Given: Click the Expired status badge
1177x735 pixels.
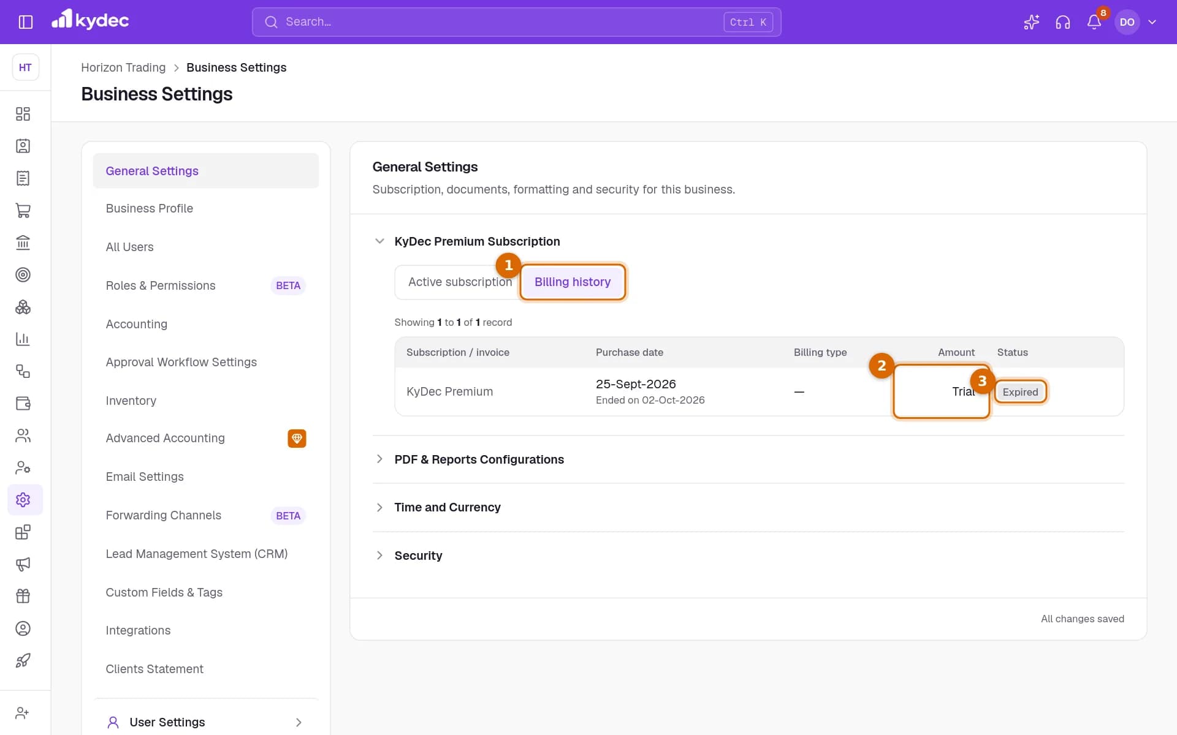Looking at the screenshot, I should pyautogui.click(x=1020, y=392).
